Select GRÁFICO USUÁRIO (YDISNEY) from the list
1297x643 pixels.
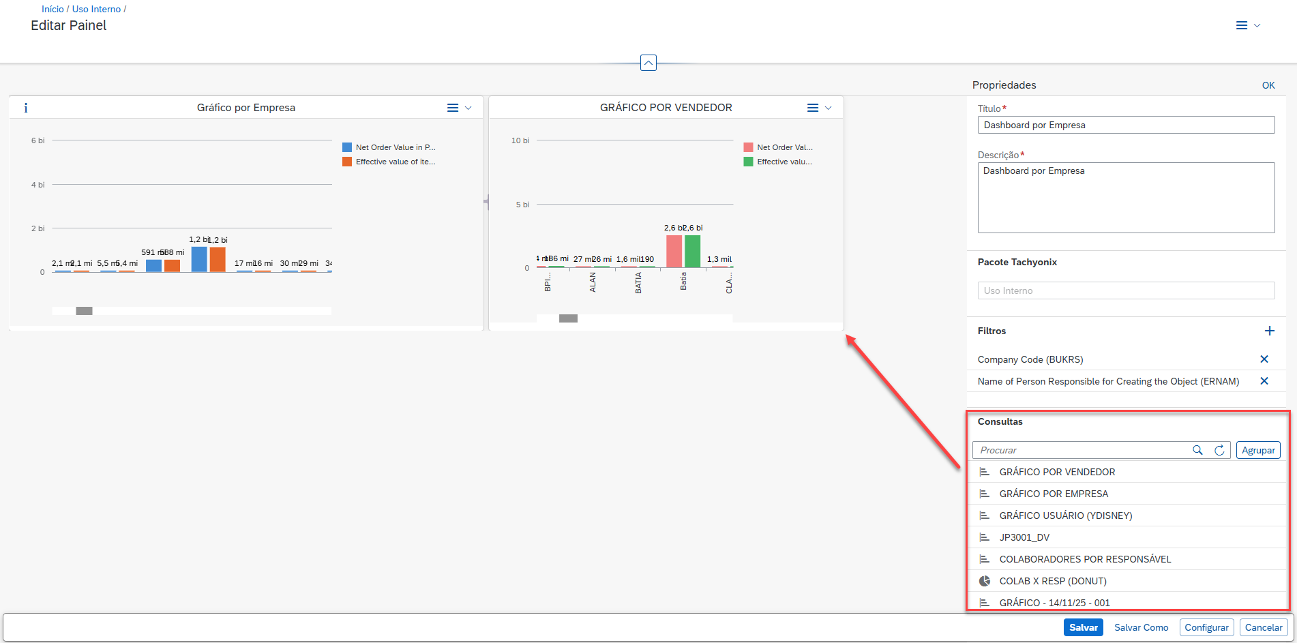(1065, 515)
